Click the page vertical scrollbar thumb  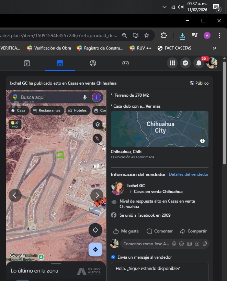224,113
